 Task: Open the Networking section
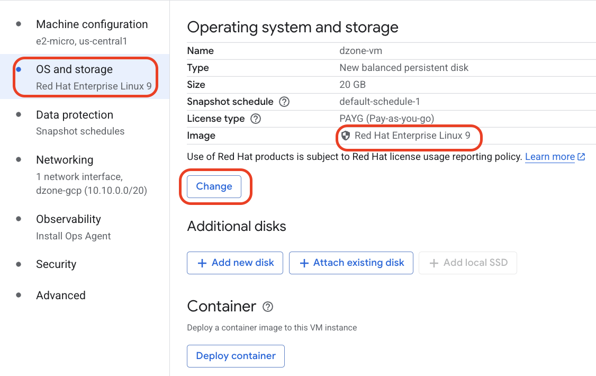coord(85,174)
